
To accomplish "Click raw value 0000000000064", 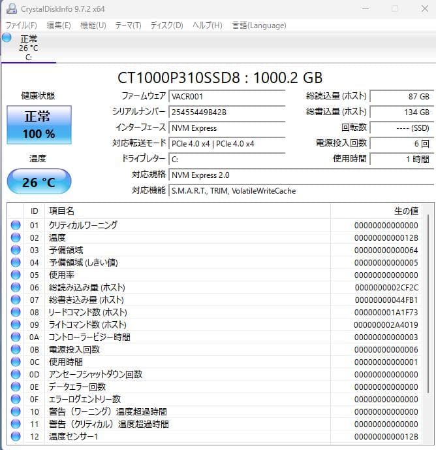I will pos(386,251).
